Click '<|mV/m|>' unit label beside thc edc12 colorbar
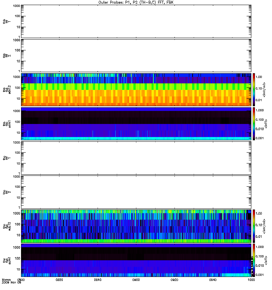Image resolution: width=272 pixels, height=290 pixels. [x=264, y=226]
